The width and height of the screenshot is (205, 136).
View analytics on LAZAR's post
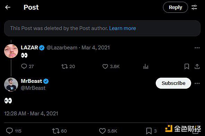pyautogui.click(x=146, y=66)
